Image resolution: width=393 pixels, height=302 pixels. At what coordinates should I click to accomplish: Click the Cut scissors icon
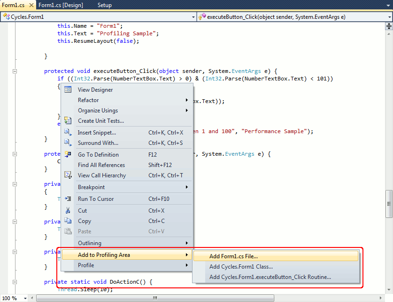coord(68,210)
